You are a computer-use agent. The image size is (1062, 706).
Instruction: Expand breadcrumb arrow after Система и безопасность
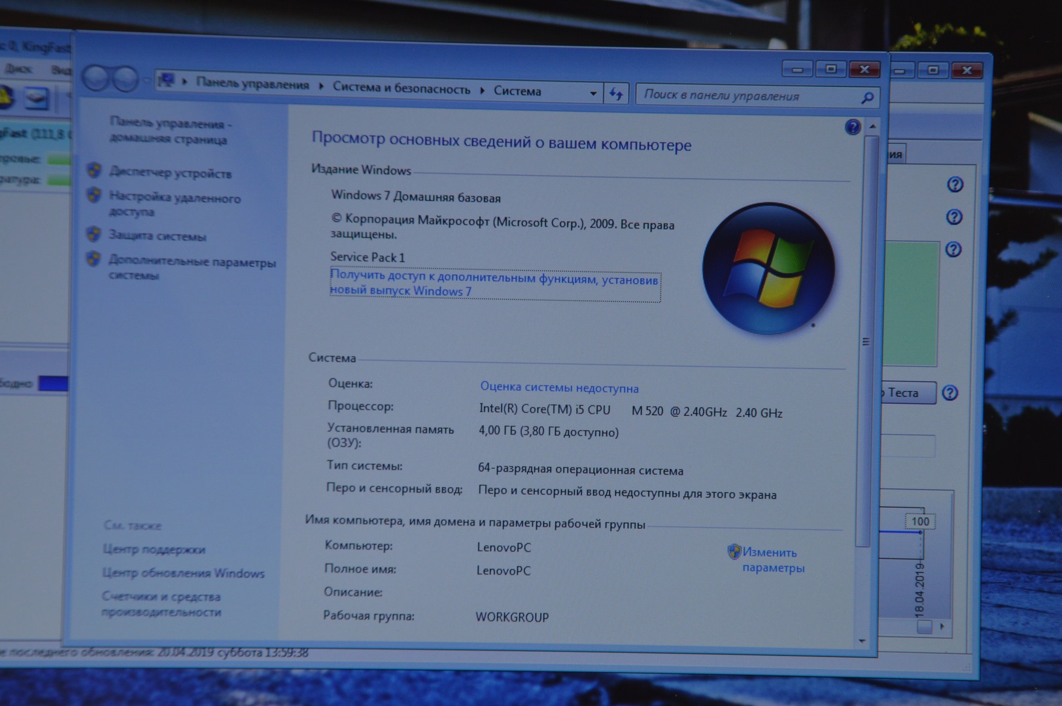pos(482,90)
